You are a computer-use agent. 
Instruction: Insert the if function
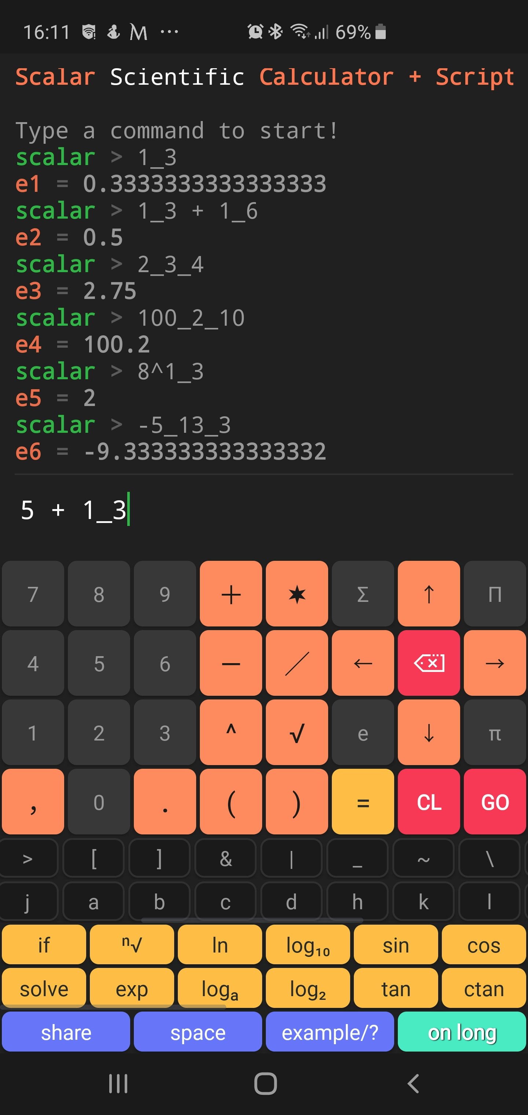[44, 944]
